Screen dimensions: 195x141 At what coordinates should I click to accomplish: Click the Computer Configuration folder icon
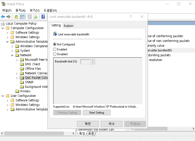8,28
